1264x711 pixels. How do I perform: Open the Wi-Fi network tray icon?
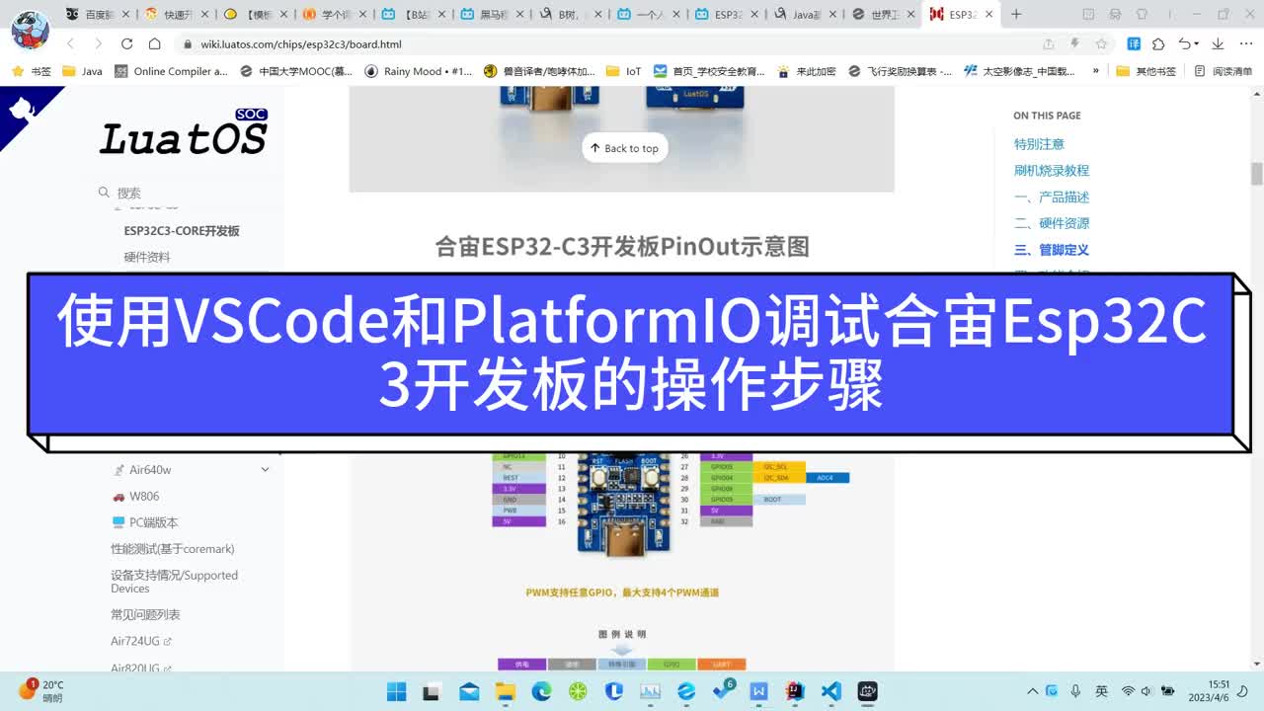1128,691
